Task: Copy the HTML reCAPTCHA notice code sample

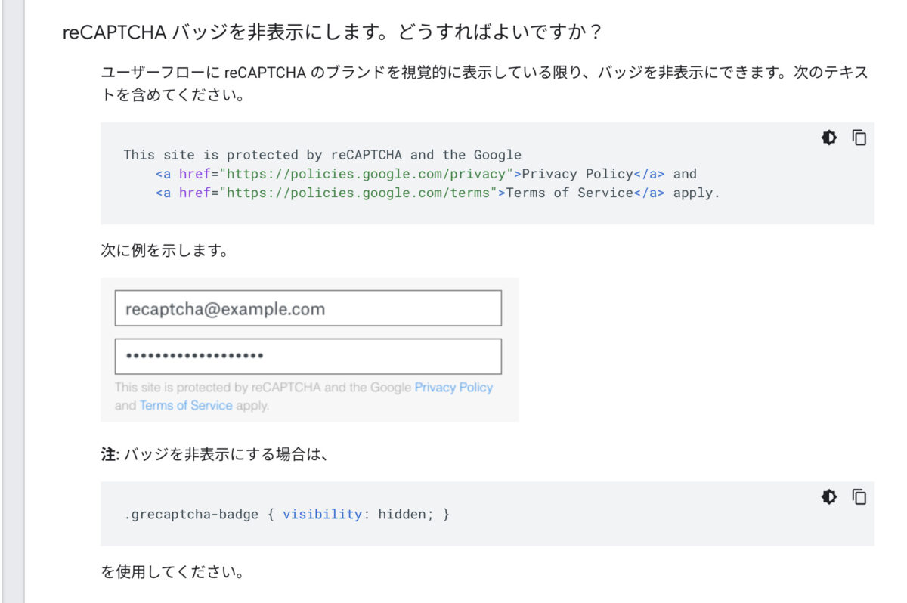Action: (x=859, y=138)
